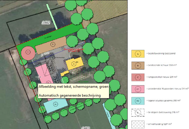
Task: Click the alt-text tooltip "Afbeelding met tekst"
Action: coord(73,87)
